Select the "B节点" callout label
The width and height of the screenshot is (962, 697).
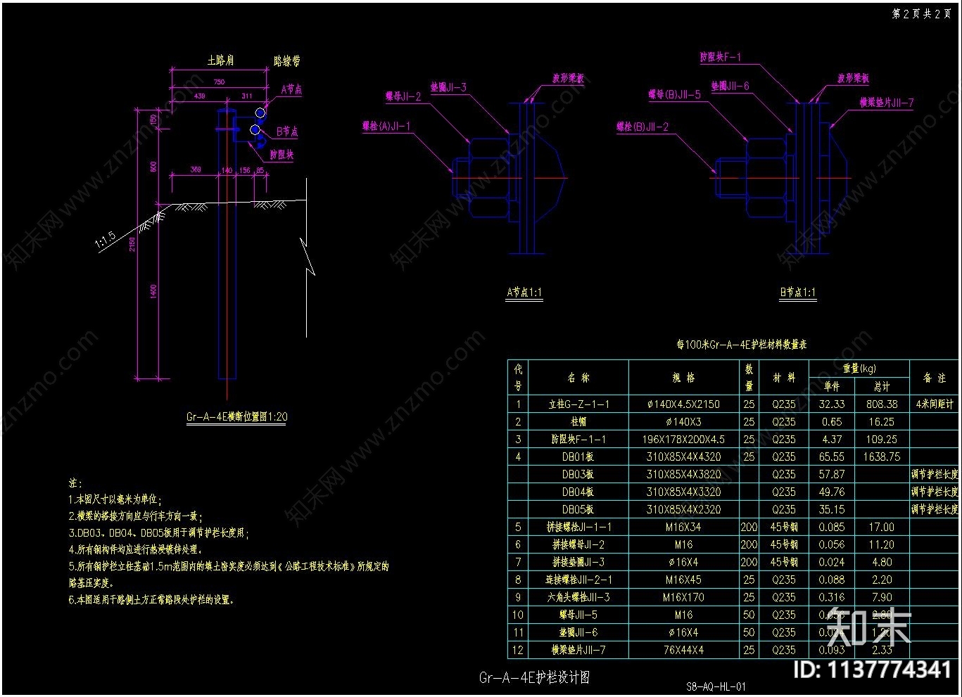pos(287,132)
